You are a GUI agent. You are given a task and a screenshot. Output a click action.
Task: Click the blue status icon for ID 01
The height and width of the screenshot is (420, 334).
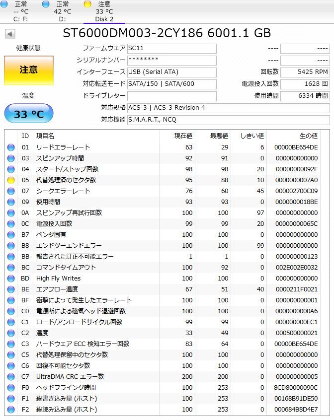click(11, 147)
